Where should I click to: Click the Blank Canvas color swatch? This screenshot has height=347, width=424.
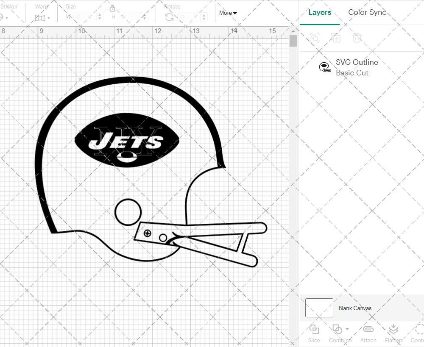[x=319, y=308]
